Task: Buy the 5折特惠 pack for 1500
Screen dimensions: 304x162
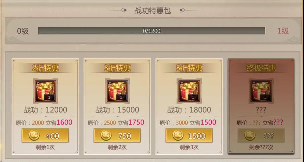Action: 189,135
